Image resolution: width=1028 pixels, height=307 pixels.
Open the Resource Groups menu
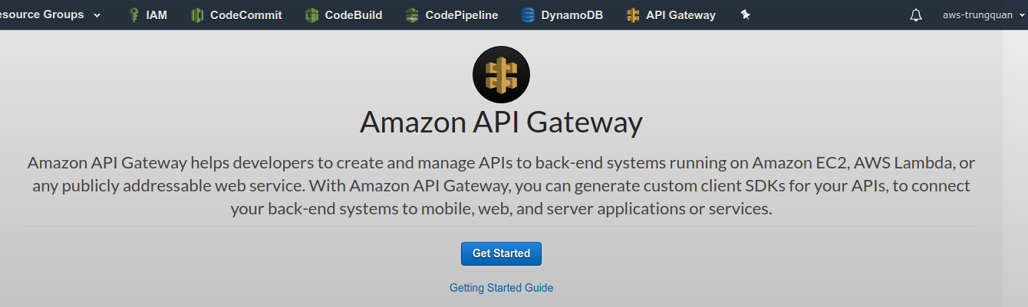(42, 15)
